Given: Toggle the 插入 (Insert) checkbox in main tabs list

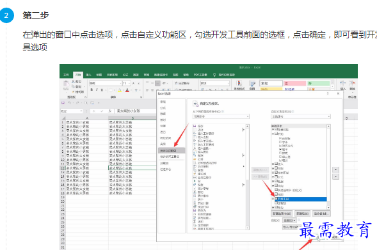Looking at the screenshot, I should tap(277, 164).
